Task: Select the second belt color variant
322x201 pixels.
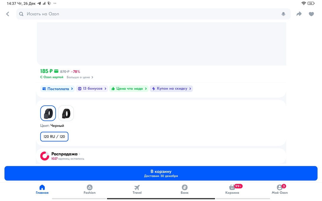Action: pos(66,113)
